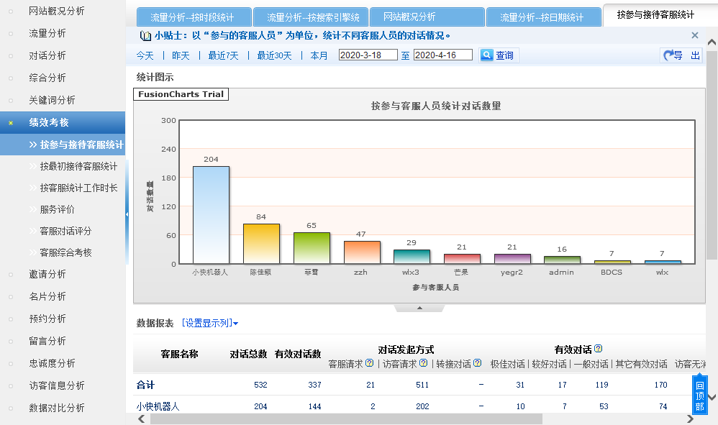Click the horizontal scrollbar right arrow
The height and width of the screenshot is (425, 718).
(x=691, y=419)
